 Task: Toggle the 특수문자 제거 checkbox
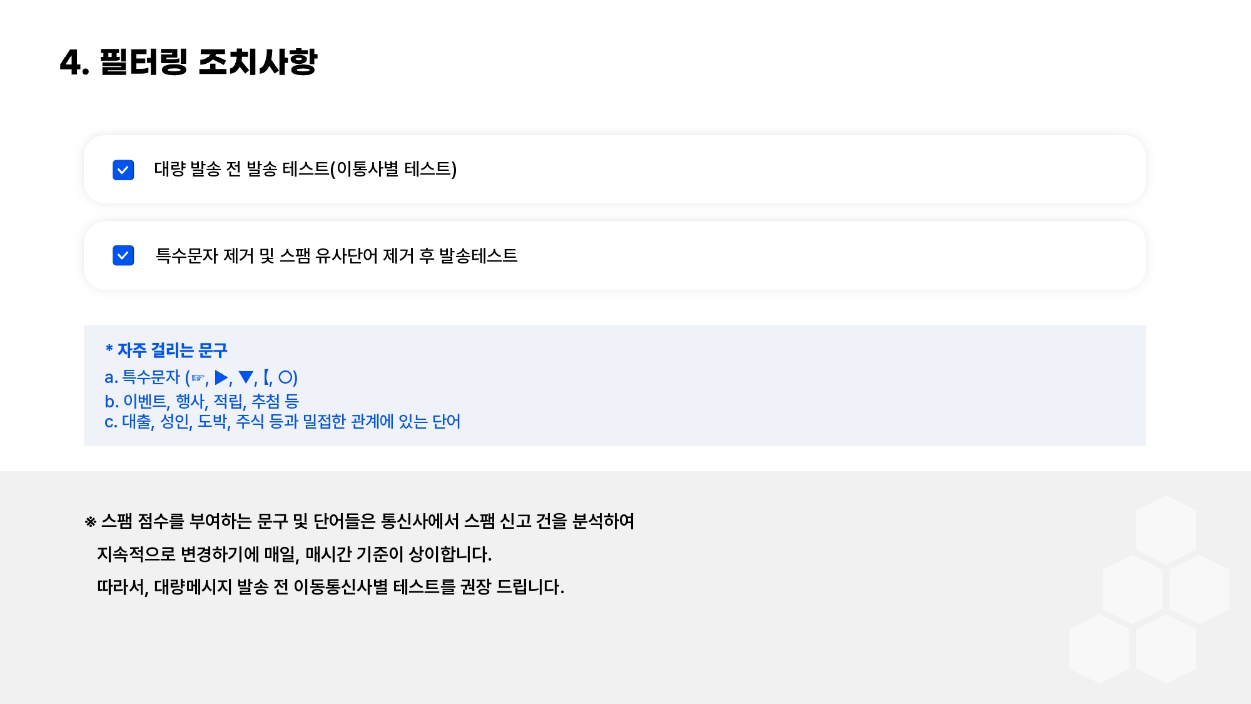click(123, 255)
